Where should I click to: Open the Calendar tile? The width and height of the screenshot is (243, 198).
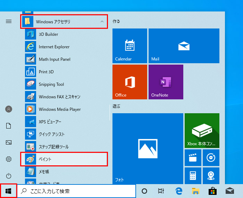130,46
